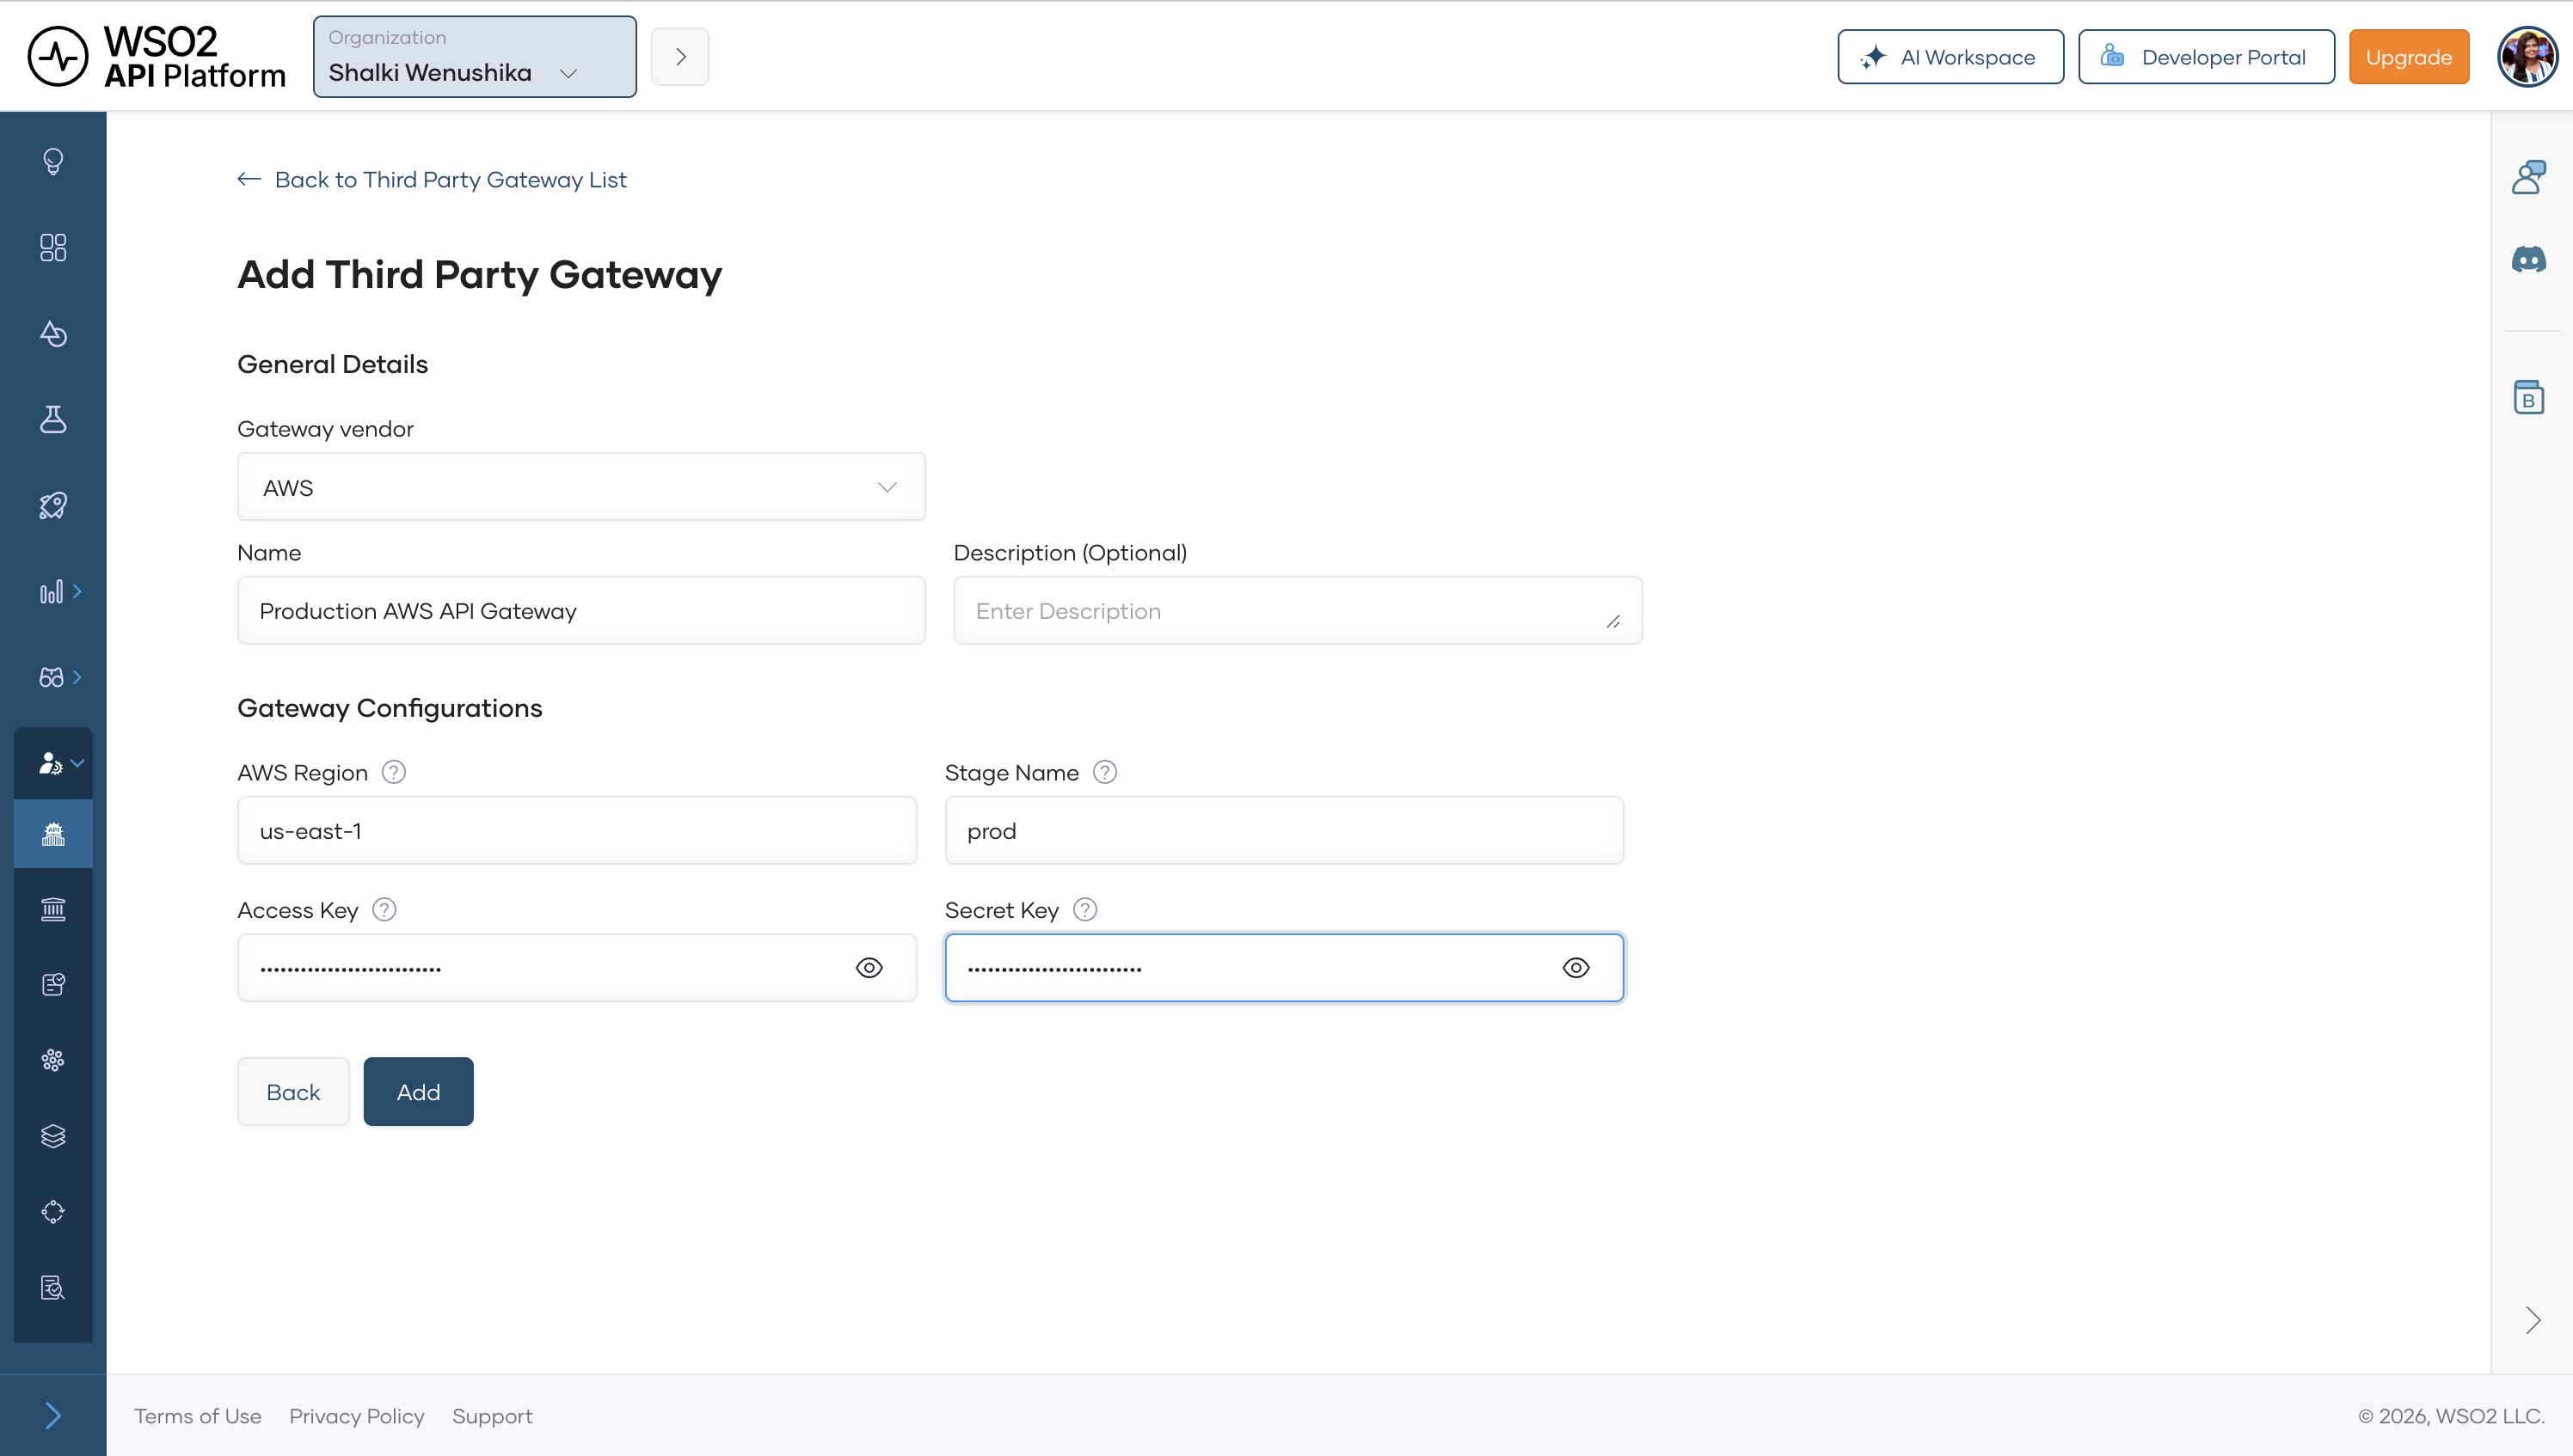Open the dashboard grid icon in sidebar
Viewport: 2573px width, 1456px height.
(53, 247)
